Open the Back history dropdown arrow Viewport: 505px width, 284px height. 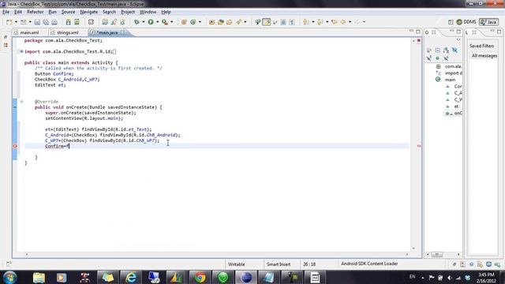pyautogui.click(x=350, y=22)
